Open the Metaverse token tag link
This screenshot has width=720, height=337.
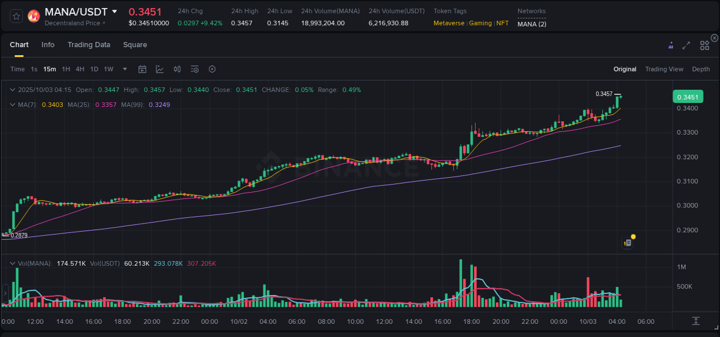coord(449,24)
